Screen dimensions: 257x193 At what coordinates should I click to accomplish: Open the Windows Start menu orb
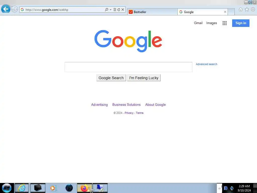(x=7, y=188)
